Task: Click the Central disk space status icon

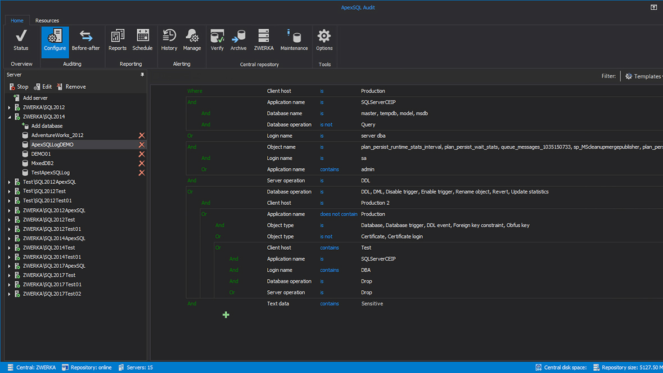Action: tap(538, 367)
